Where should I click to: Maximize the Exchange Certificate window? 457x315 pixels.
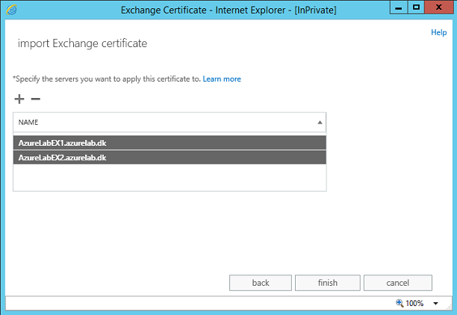pos(416,7)
